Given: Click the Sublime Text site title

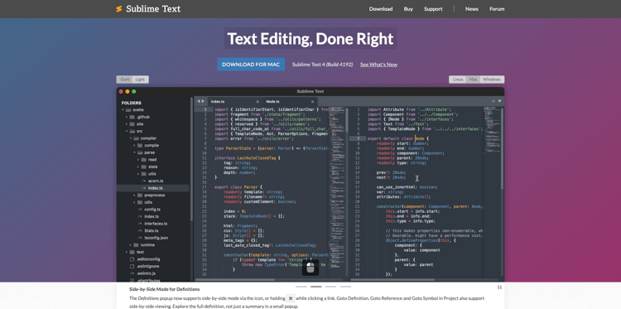Looking at the screenshot, I should click(x=153, y=9).
